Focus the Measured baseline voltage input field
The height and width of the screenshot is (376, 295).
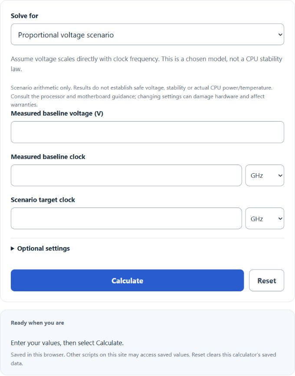click(147, 132)
